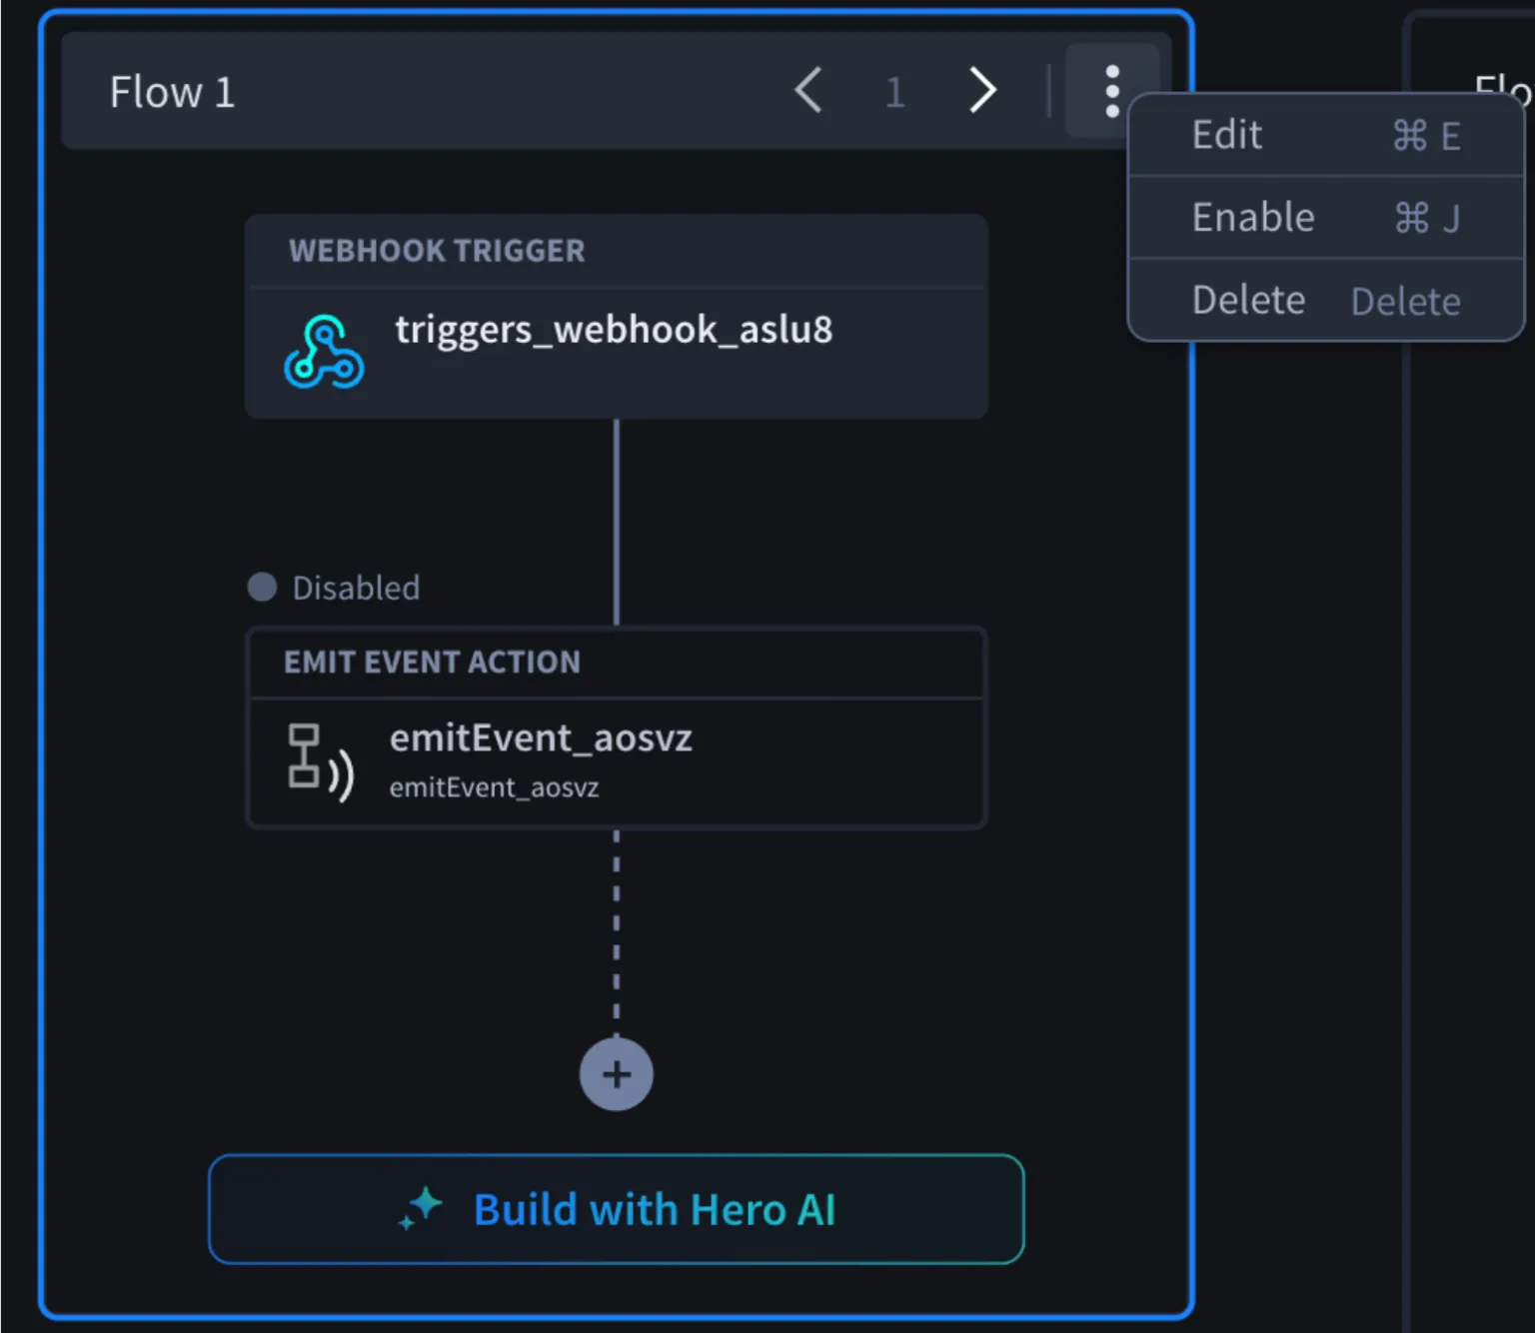The width and height of the screenshot is (1535, 1333).
Task: Click the Disabled status label
Action: (x=356, y=588)
